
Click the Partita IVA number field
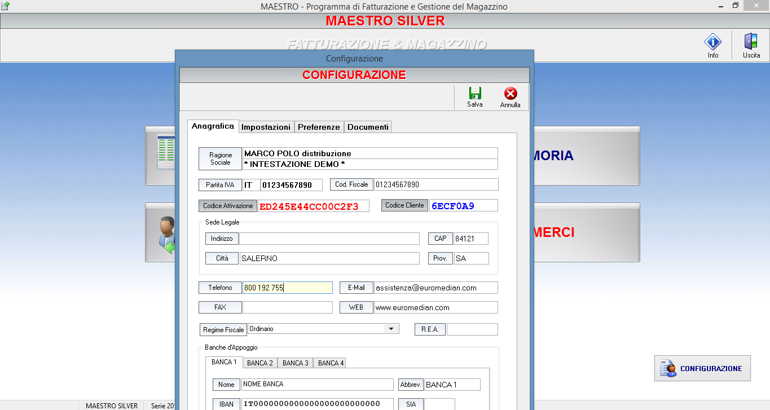click(x=292, y=185)
